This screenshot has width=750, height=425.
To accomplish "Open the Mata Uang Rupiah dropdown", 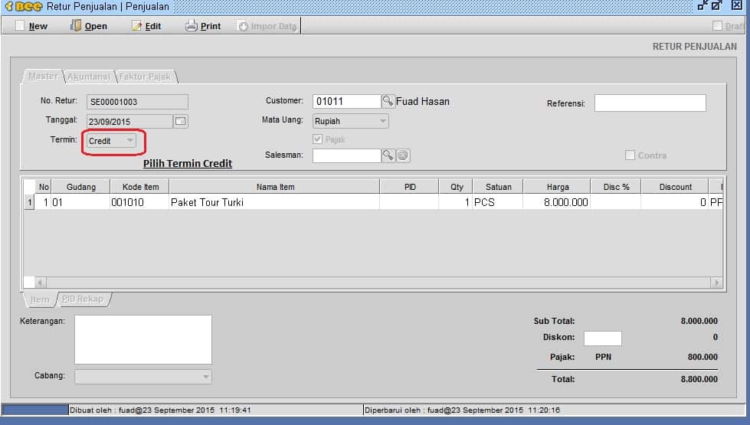I will pos(383,121).
